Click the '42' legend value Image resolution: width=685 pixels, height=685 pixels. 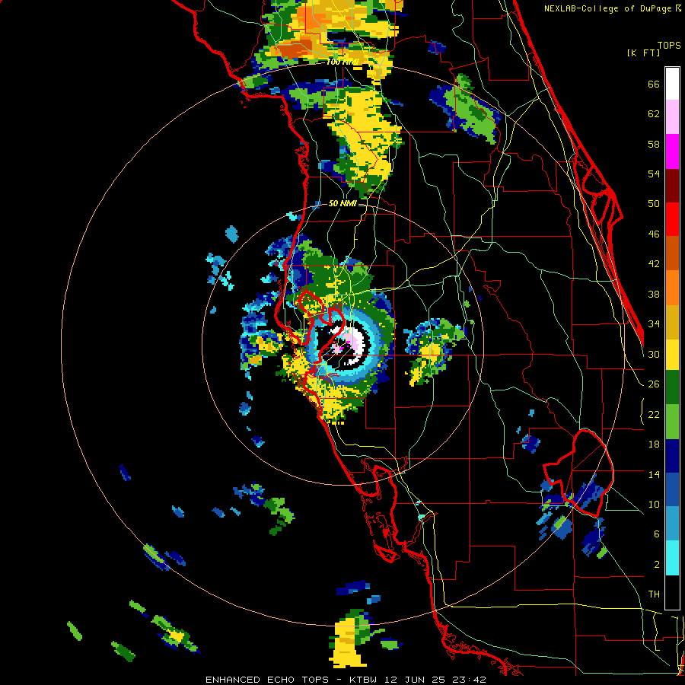[x=654, y=264]
